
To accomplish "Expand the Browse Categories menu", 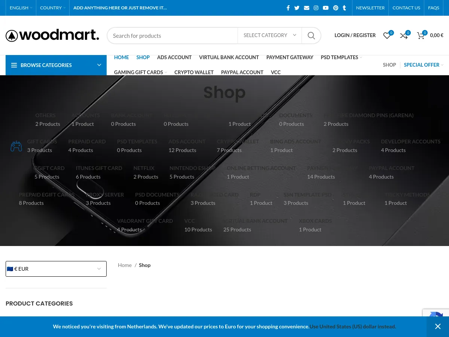I will pyautogui.click(x=56, y=65).
